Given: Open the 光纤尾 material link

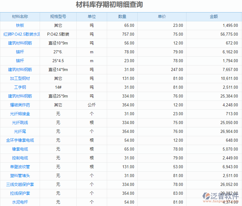Looking at the screenshot, I should 20,131.
